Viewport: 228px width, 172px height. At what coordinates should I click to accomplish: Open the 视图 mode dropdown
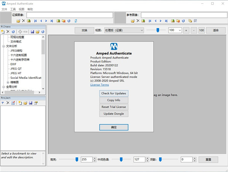click(x=124, y=30)
